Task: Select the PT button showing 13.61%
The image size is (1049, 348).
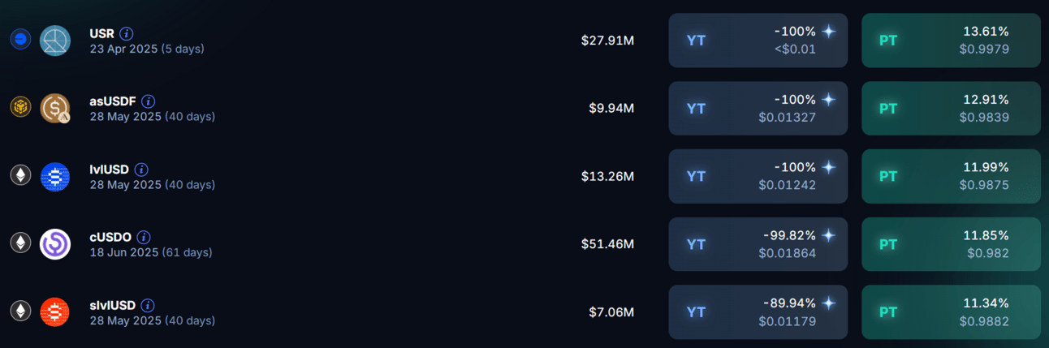Action: coord(950,41)
